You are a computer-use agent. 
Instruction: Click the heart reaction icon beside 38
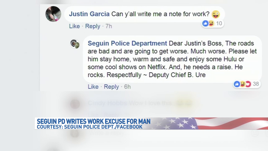[248, 84]
